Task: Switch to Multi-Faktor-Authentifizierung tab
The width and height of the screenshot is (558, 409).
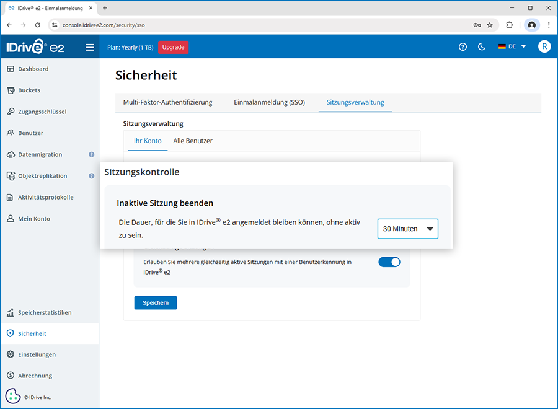Action: 168,102
